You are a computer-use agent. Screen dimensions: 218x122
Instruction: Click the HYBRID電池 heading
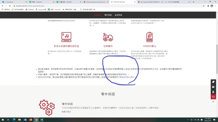150,46
